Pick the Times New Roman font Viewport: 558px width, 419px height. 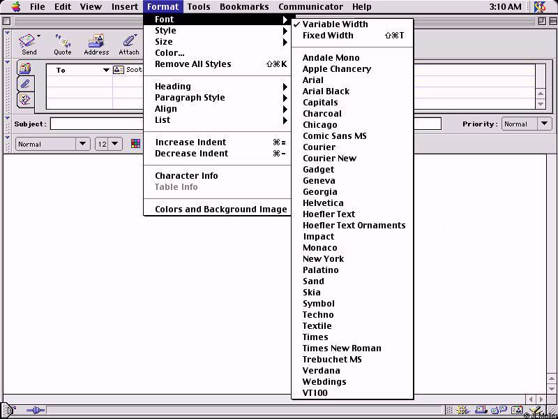(352, 348)
